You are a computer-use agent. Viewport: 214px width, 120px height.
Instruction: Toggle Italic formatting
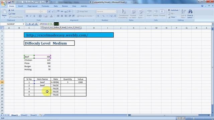tap(30, 16)
